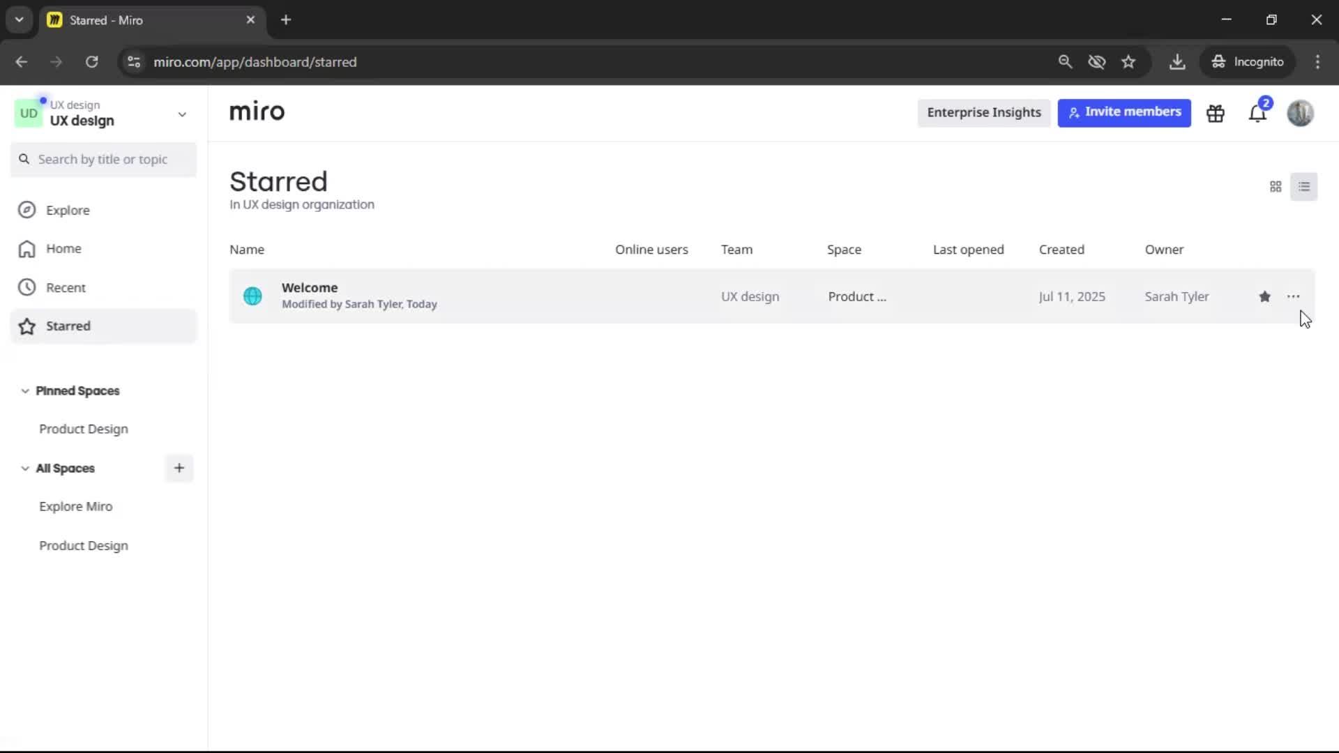Sort by Last opened column

[968, 250]
